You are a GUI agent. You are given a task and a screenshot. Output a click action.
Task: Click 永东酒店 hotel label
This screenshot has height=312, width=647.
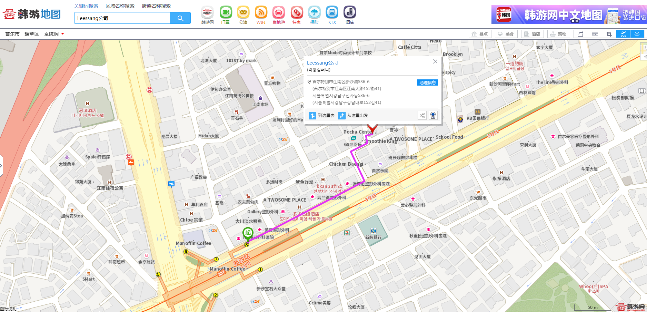click(x=501, y=178)
